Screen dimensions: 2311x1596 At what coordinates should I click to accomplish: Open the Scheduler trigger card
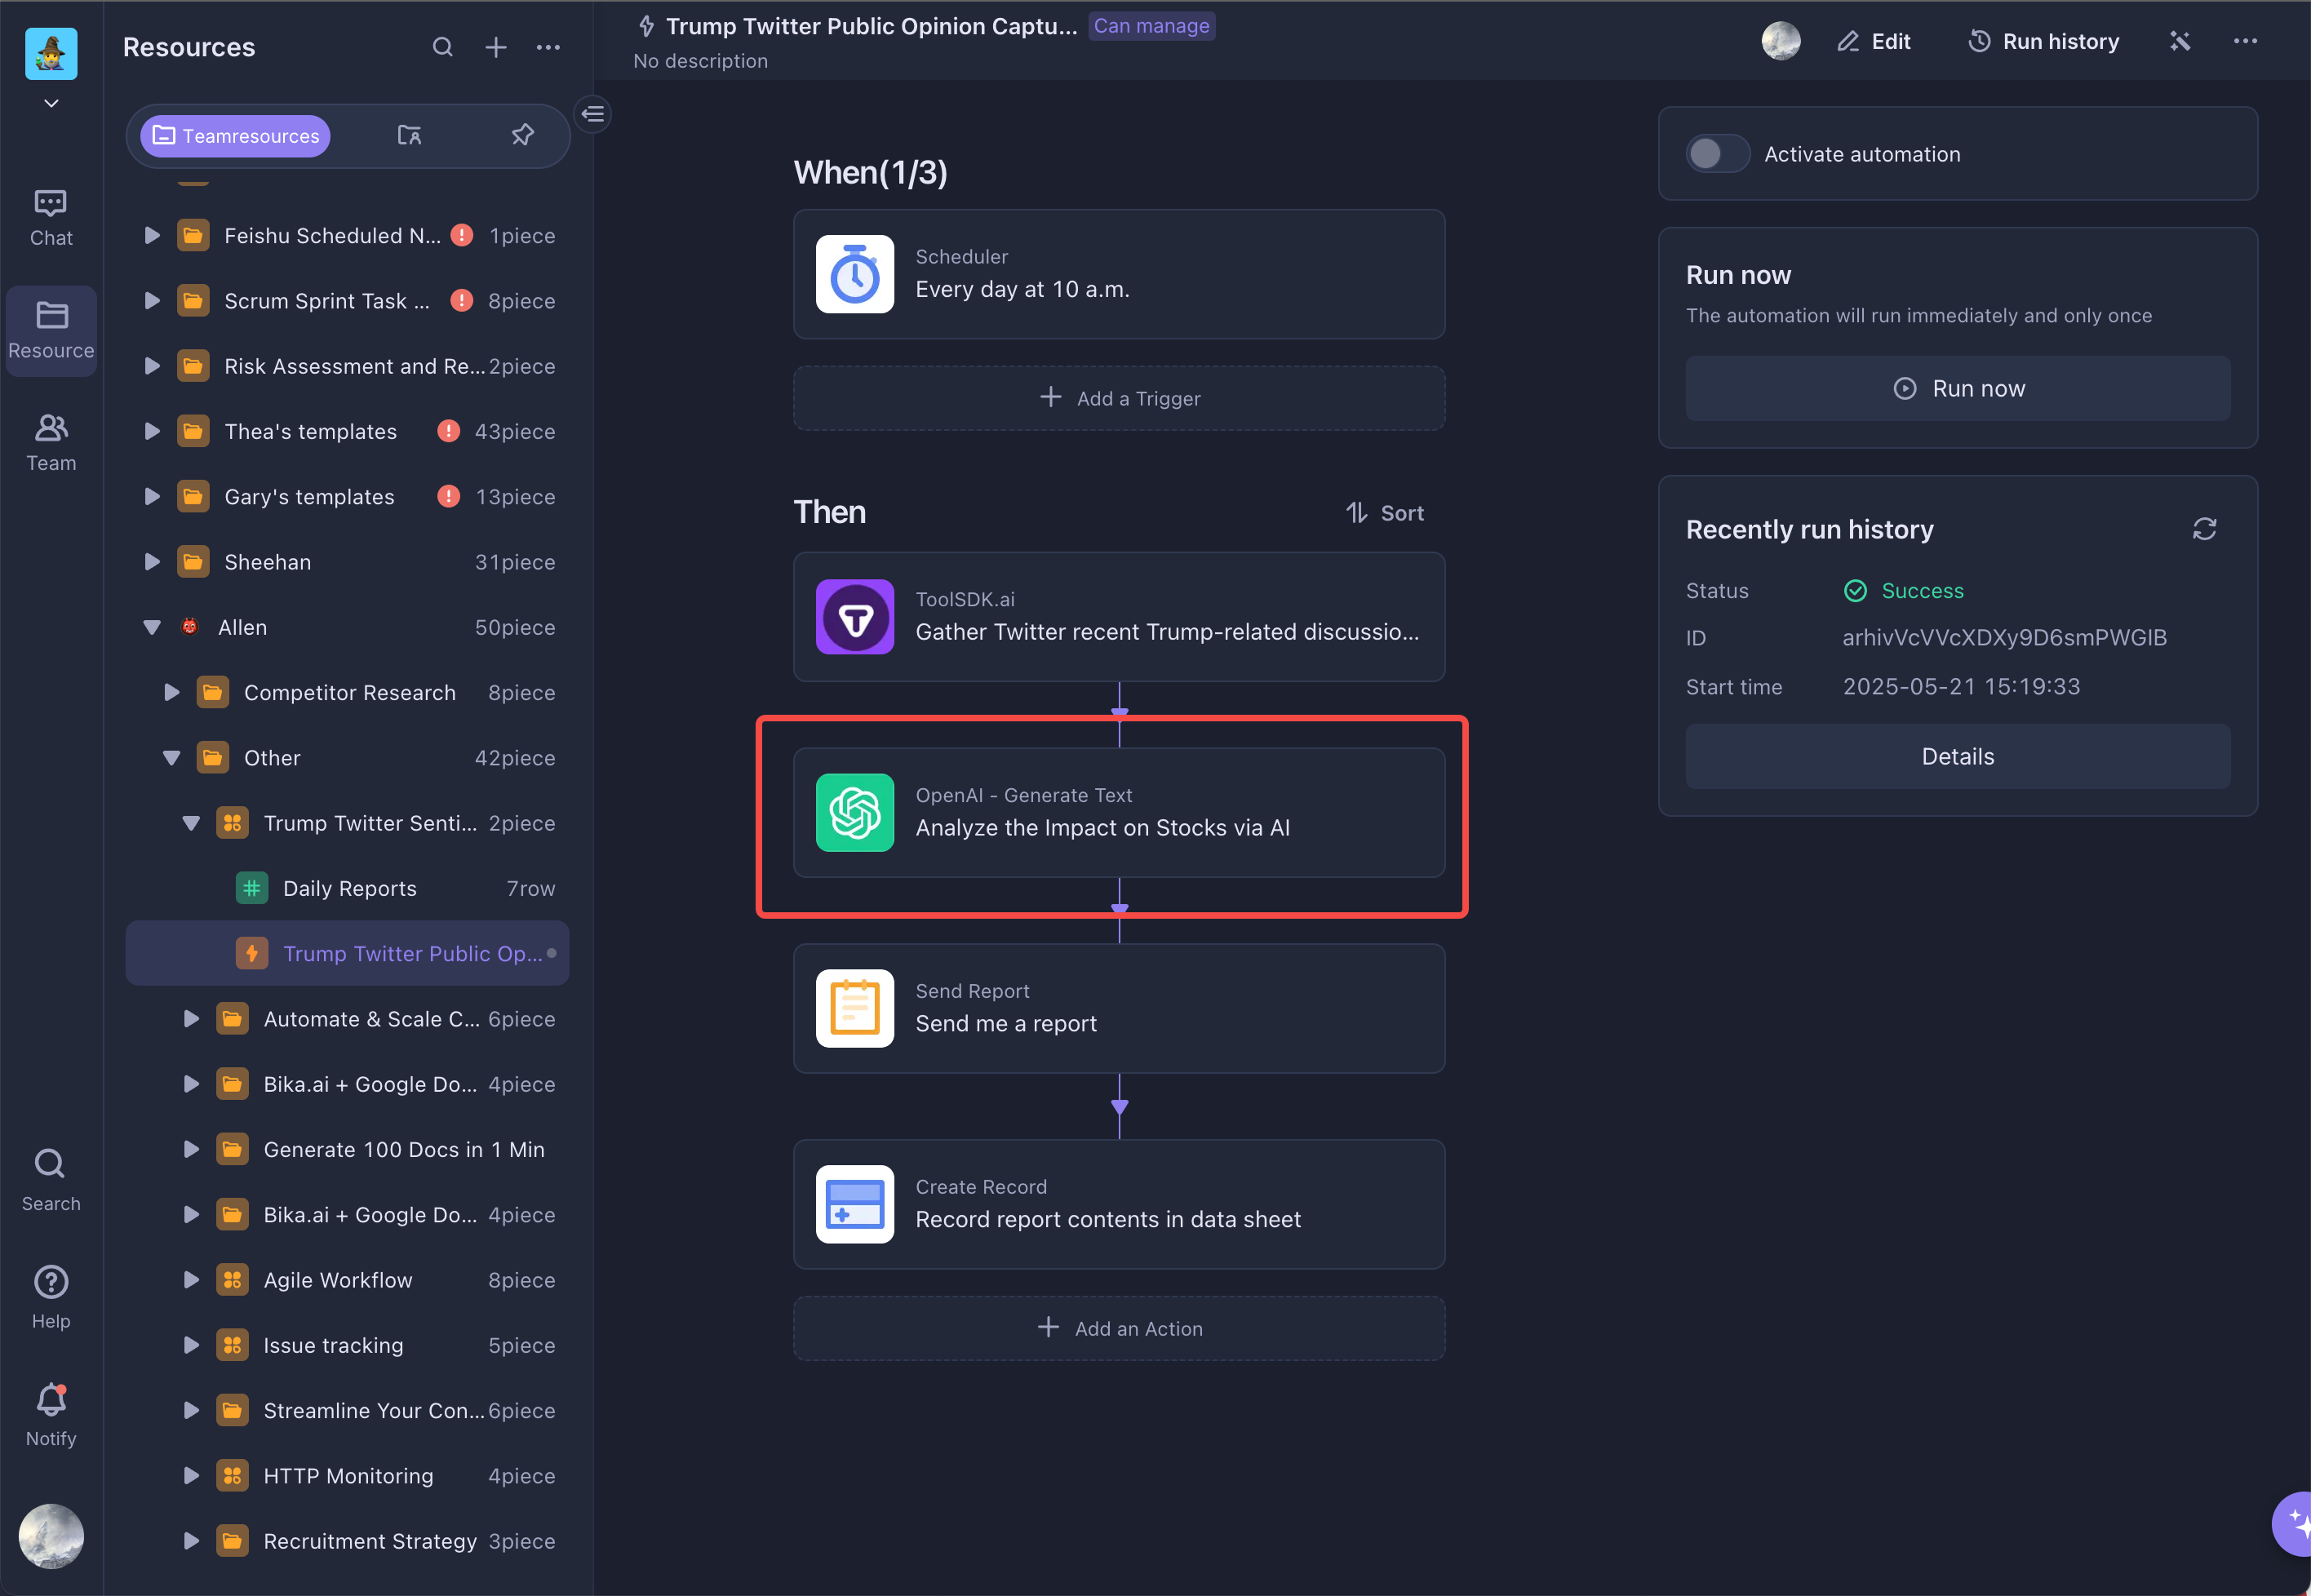coord(1118,274)
